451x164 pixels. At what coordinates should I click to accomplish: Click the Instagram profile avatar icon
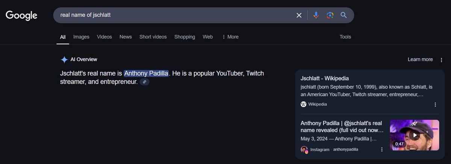304,149
